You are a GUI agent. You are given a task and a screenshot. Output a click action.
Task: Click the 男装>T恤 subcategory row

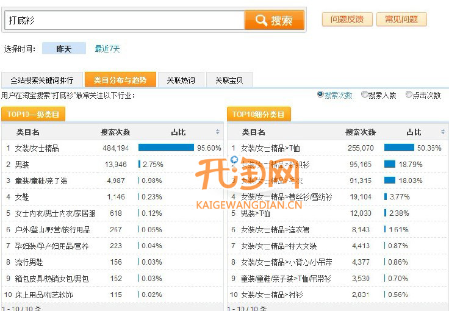click(x=255, y=213)
